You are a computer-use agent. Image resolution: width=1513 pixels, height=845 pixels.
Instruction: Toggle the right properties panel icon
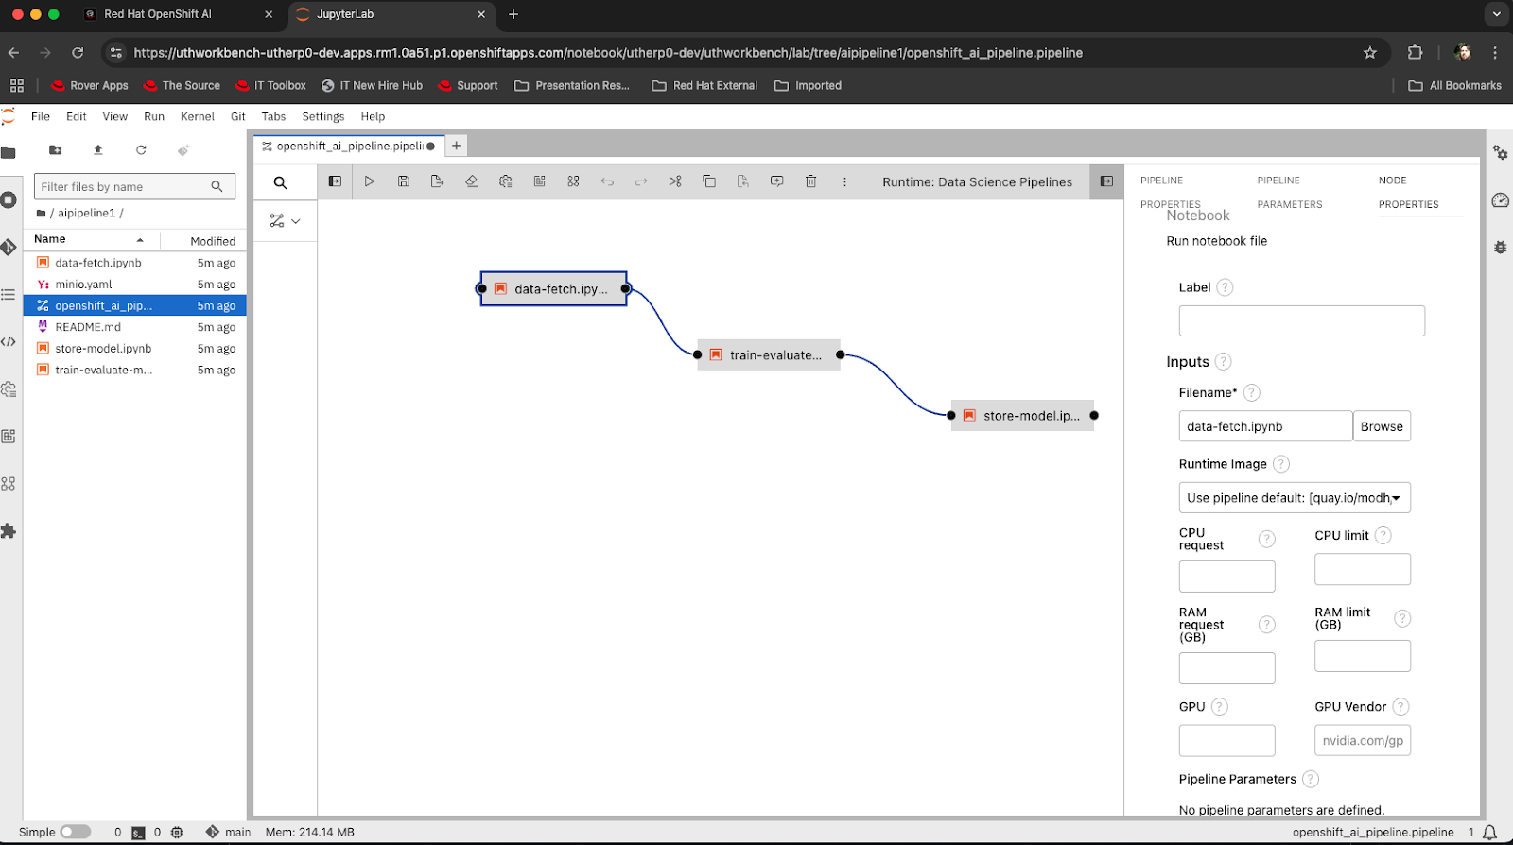(x=1106, y=181)
